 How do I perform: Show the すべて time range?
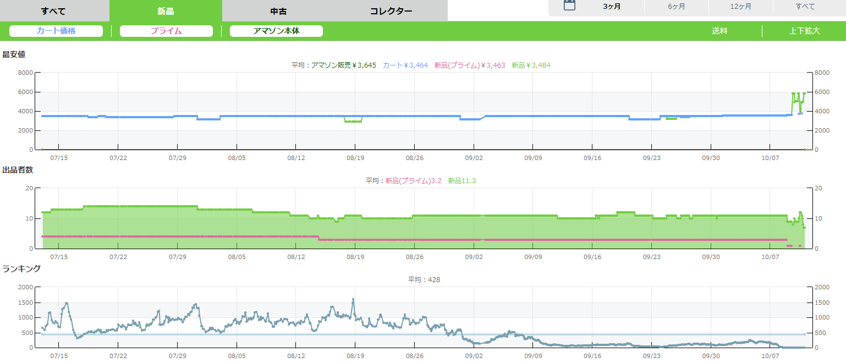[805, 7]
